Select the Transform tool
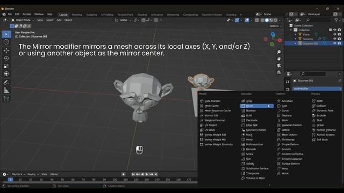344x193 pixels. tap(6, 74)
